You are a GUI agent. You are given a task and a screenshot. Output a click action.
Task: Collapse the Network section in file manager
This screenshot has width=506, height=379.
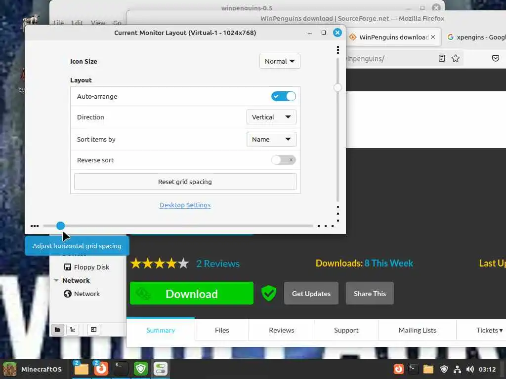(x=56, y=280)
